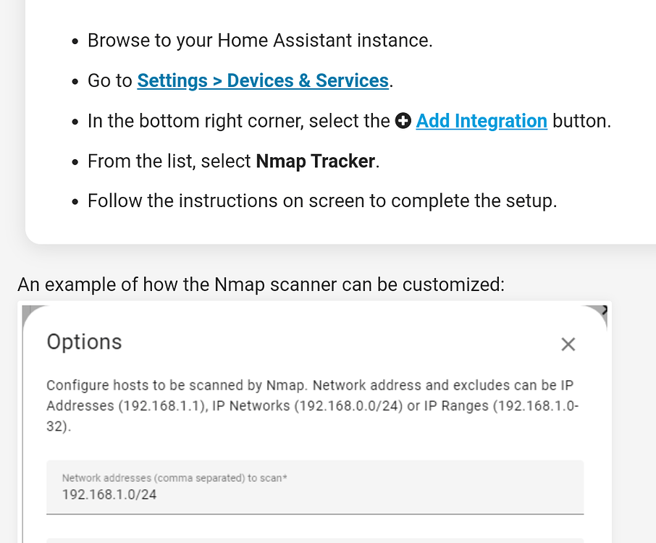The width and height of the screenshot is (656, 543).
Task: Click the setup completion instruction text
Action: (321, 201)
